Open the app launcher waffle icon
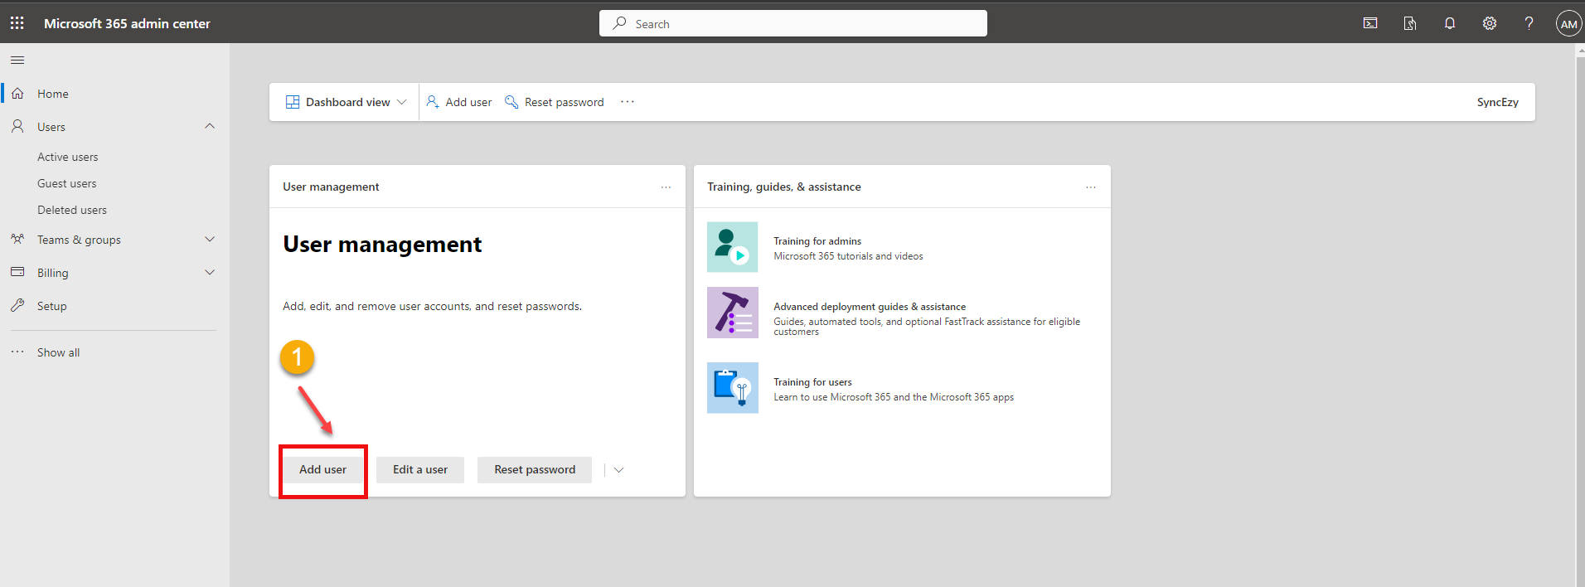Viewport: 1585px width, 587px height. tap(17, 23)
